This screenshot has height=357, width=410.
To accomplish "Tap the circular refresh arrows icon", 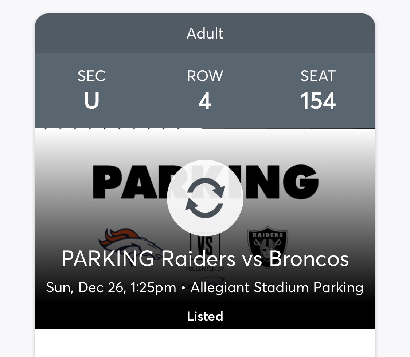I will 205,198.
